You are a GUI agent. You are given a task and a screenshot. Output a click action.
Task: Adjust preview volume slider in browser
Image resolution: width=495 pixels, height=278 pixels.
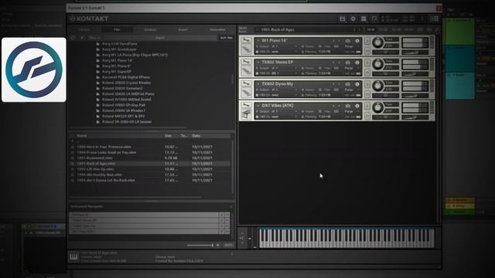(x=200, y=245)
